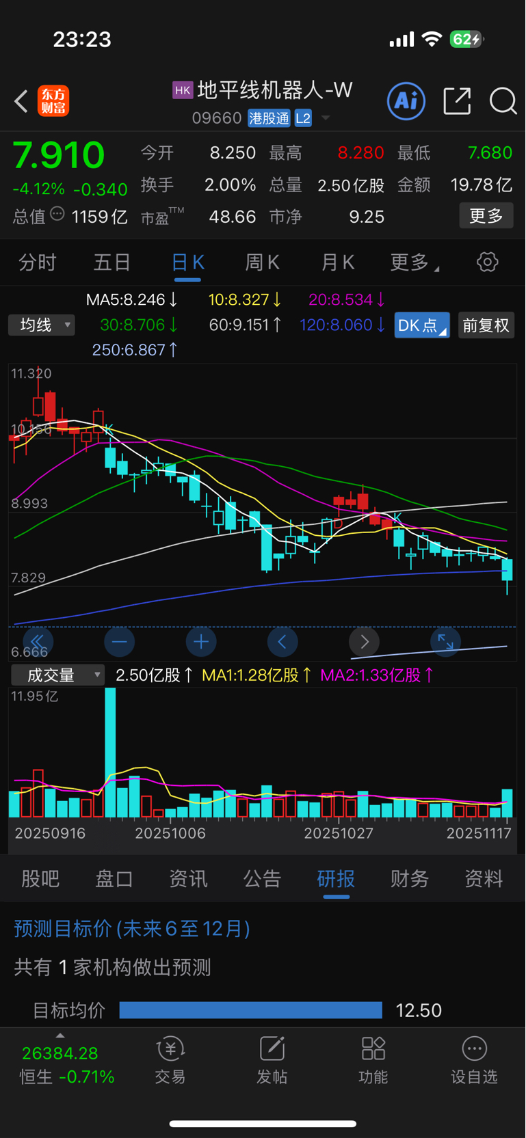
Task: Tap the 交易 trade icon
Action: tap(170, 1048)
